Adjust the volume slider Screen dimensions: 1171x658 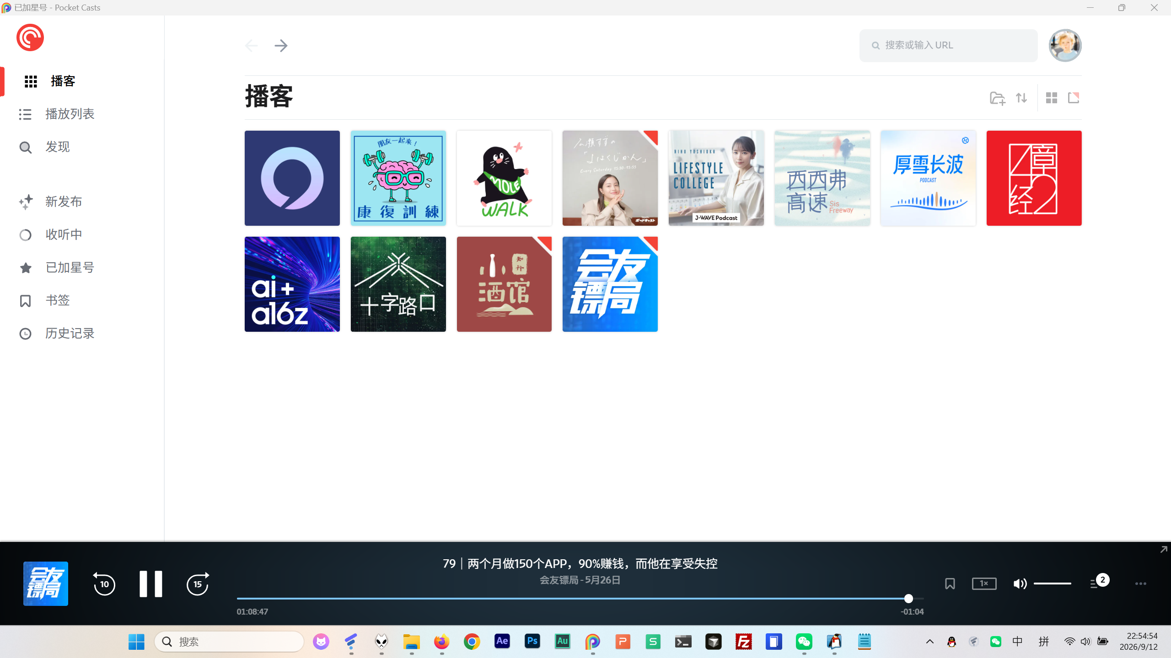tap(1052, 584)
